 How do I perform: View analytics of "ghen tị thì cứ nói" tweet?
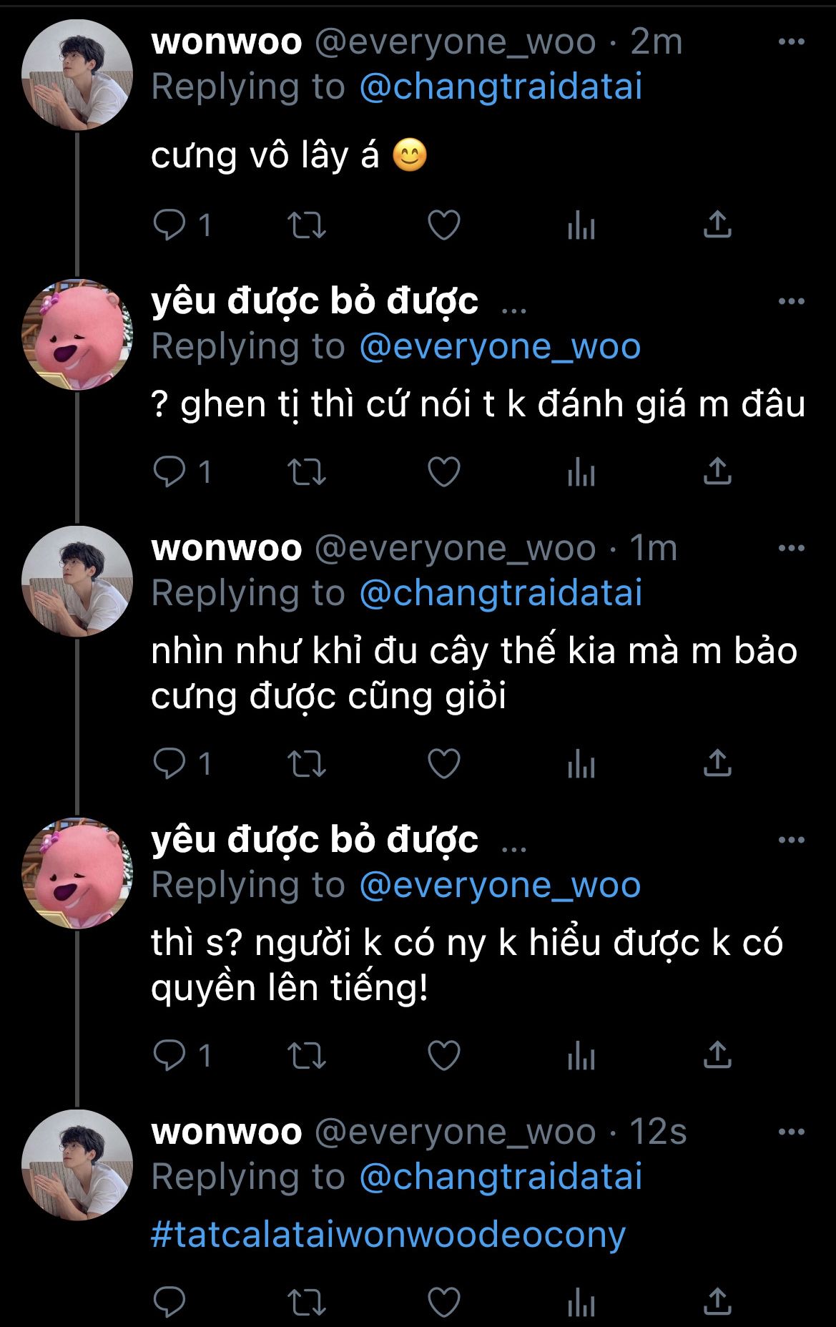click(x=581, y=472)
